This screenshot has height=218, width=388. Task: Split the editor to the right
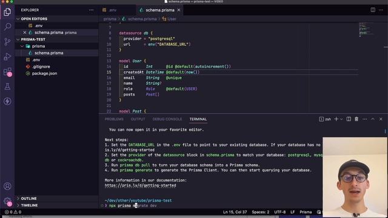[x=373, y=10]
